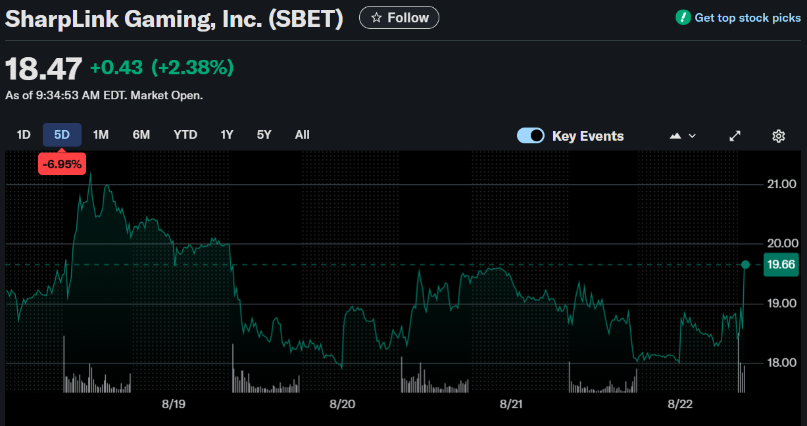Select the 1D time range tab
Viewport: 807px width, 426px height.
[24, 135]
